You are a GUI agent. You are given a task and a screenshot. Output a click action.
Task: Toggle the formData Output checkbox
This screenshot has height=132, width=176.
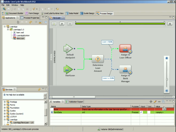(x=149, y=112)
